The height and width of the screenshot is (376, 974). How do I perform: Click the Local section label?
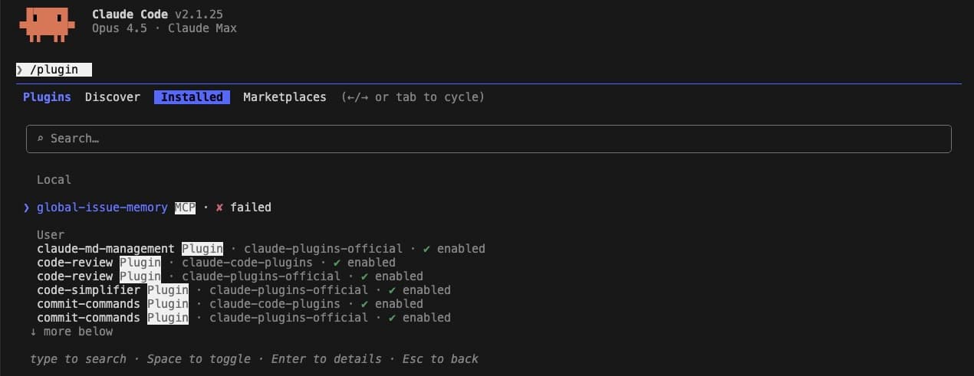pos(54,180)
